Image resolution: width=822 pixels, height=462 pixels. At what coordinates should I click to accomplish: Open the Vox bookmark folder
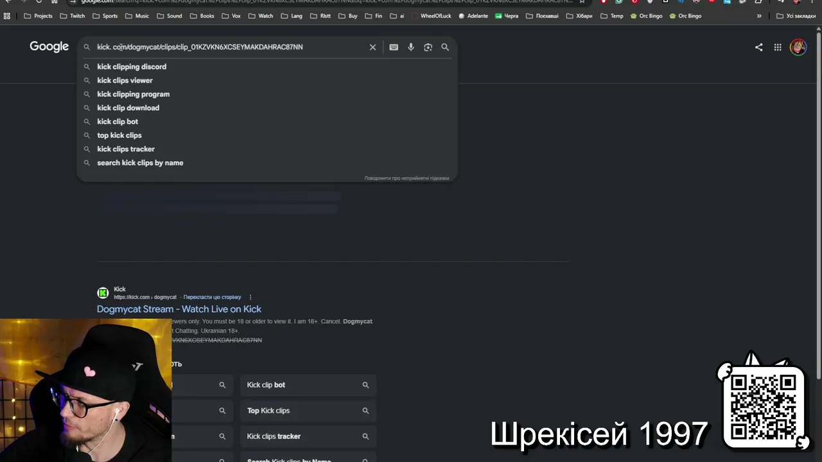tap(231, 16)
